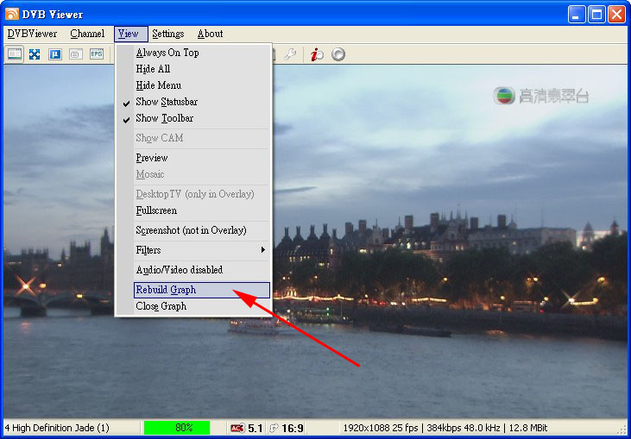Screen dimensions: 631x439
Task: Uncheck the Show Toolbar option
Action: pyautogui.click(x=164, y=118)
